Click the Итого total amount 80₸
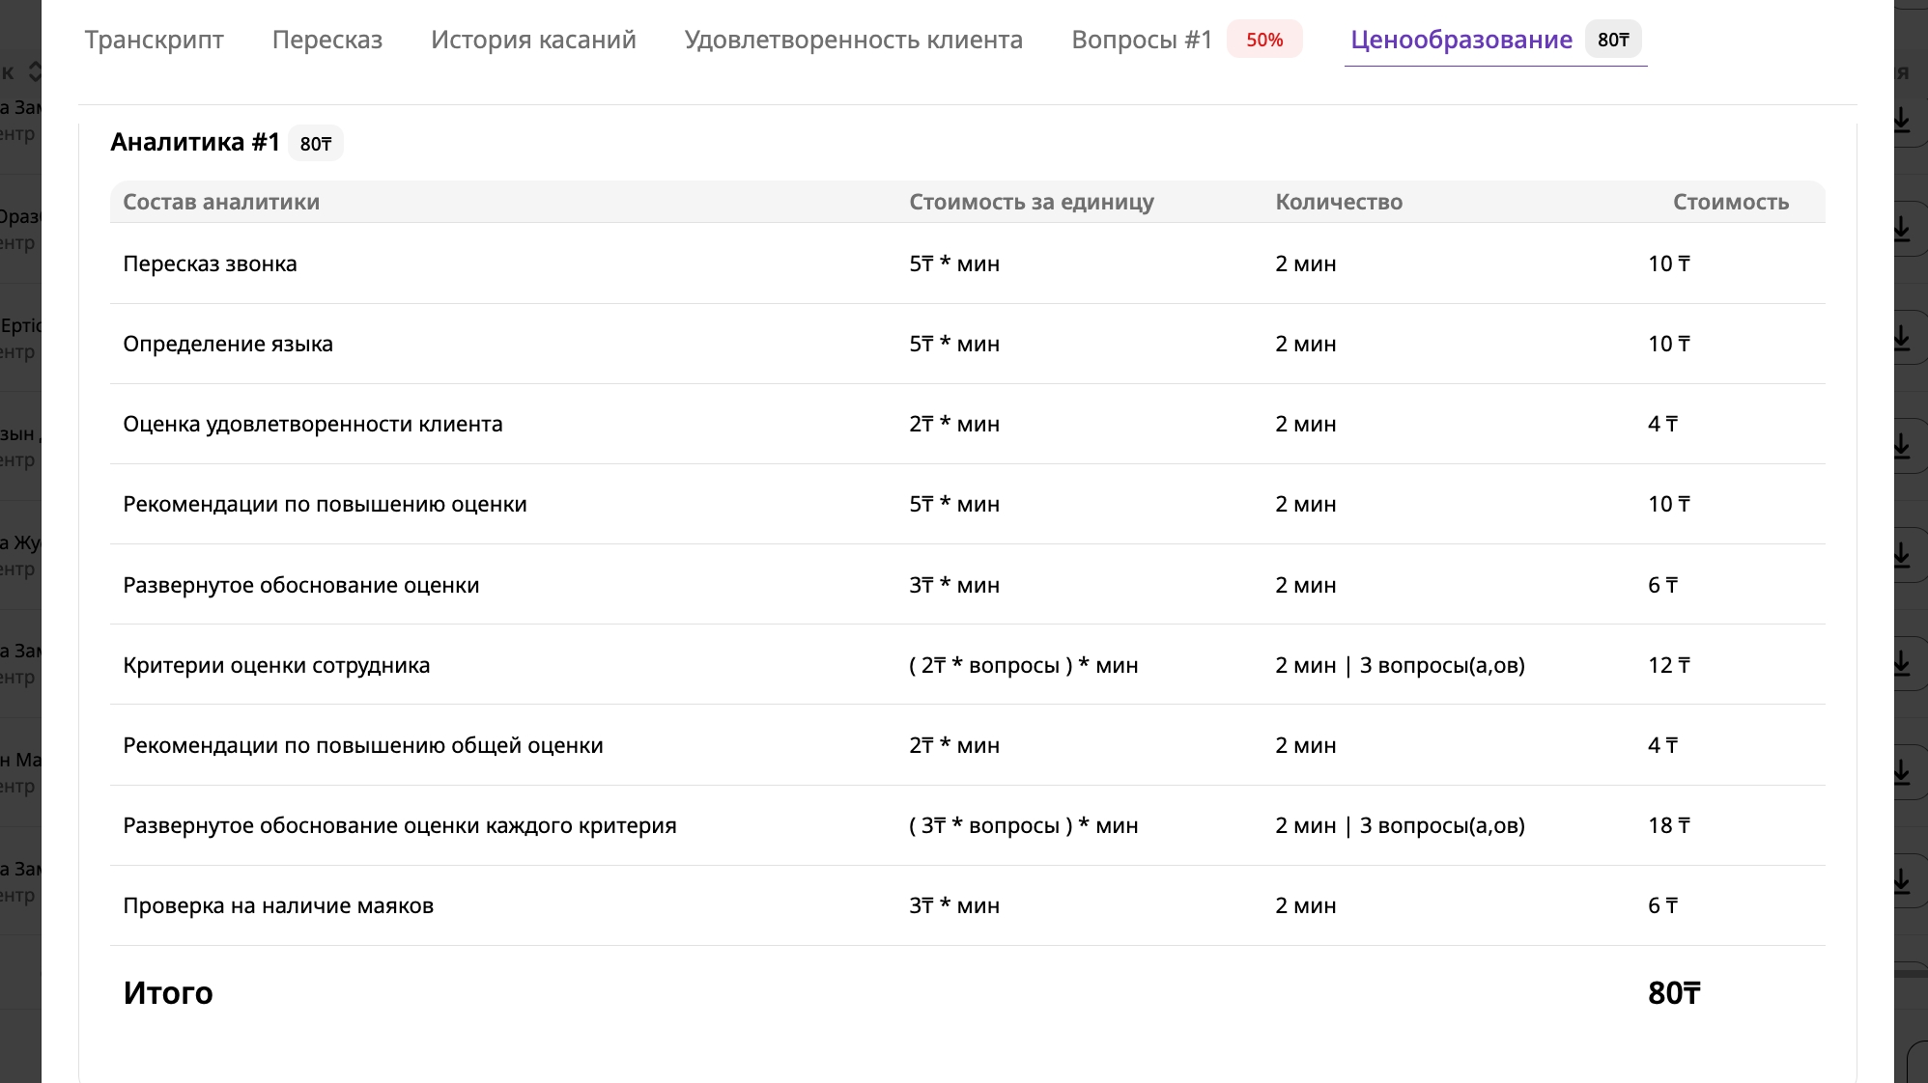Viewport: 1928px width, 1083px height. click(1673, 993)
